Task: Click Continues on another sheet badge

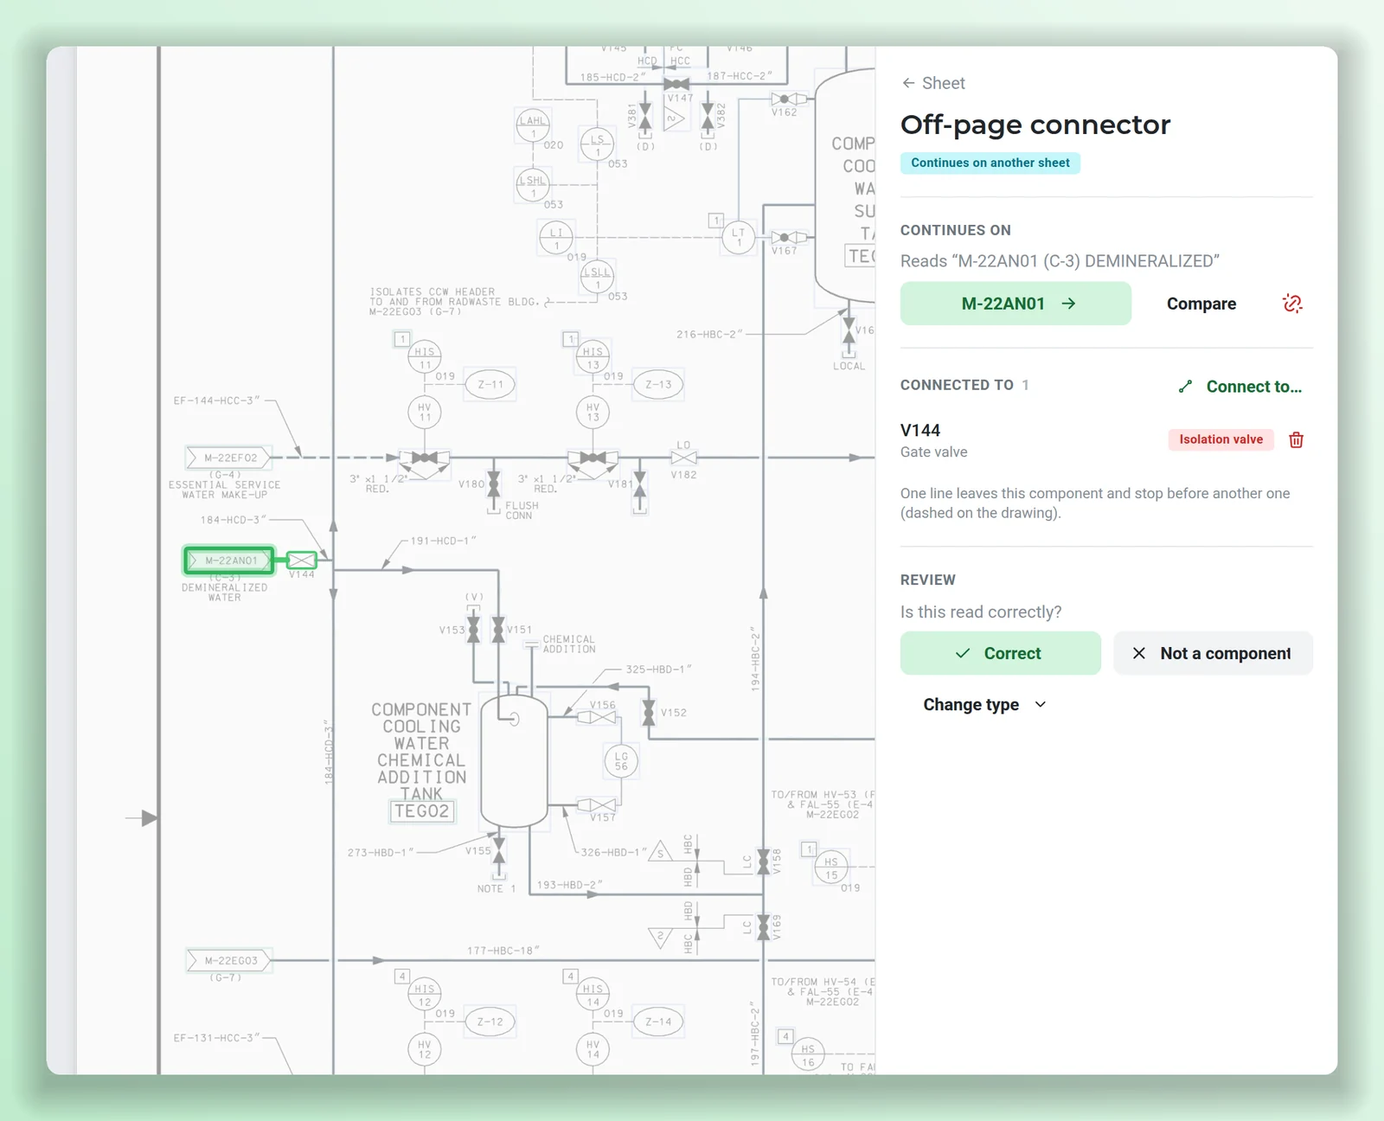Action: click(x=990, y=163)
